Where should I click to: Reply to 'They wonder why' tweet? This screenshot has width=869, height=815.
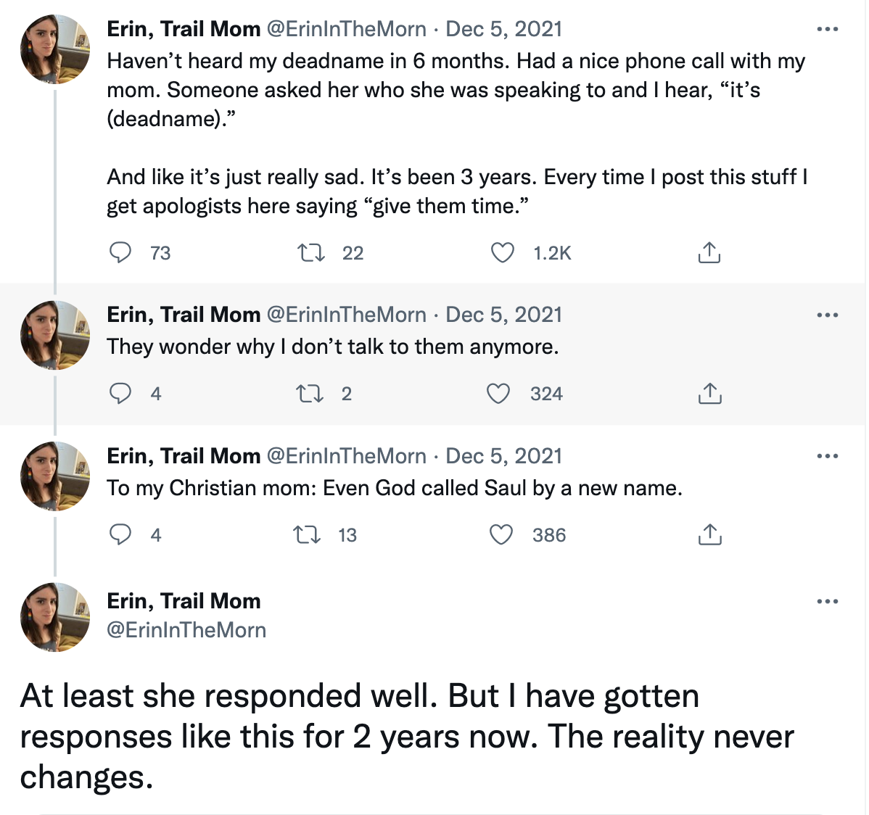click(120, 393)
